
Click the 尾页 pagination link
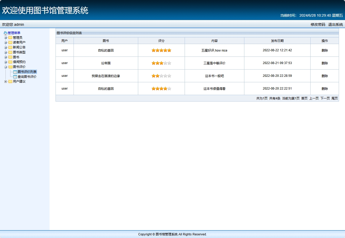335,98
